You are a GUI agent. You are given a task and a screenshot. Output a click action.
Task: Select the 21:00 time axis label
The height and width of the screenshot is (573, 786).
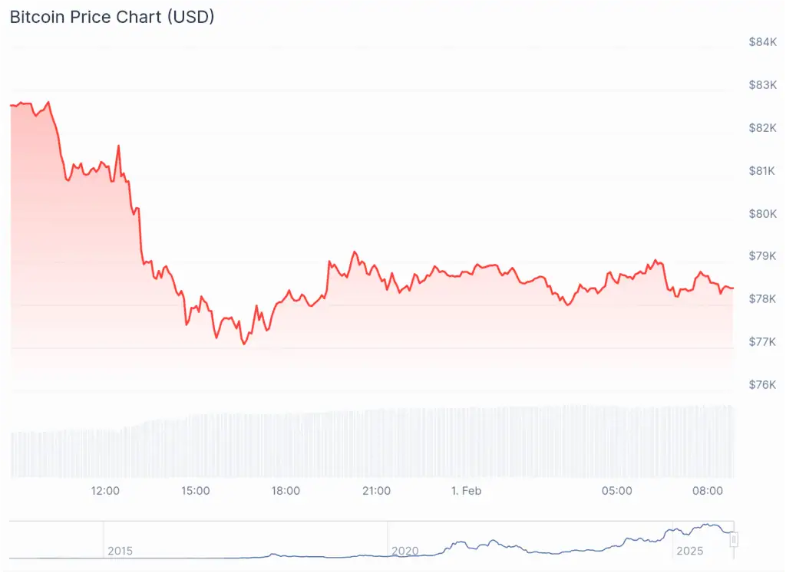point(376,491)
